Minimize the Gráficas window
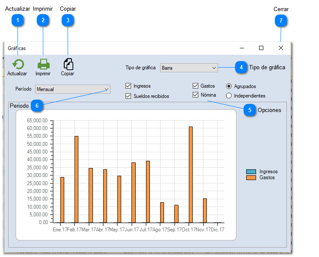Screen dimensions: 319x257 pyautogui.click(x=242, y=48)
